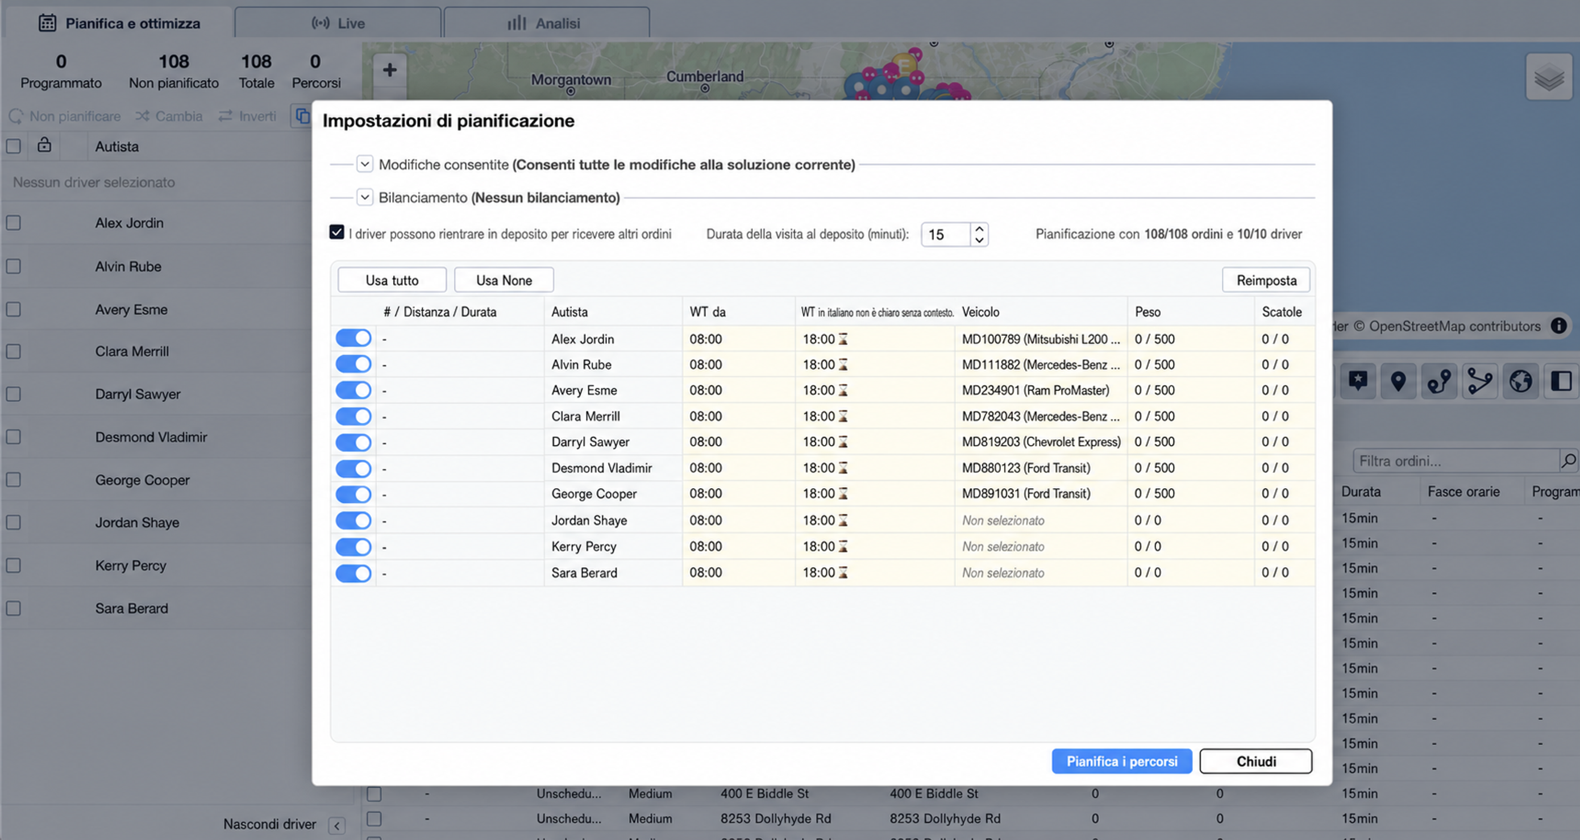Start planning with Pianifica i percorsi
Screen dimensions: 1580x840
click(x=1122, y=761)
